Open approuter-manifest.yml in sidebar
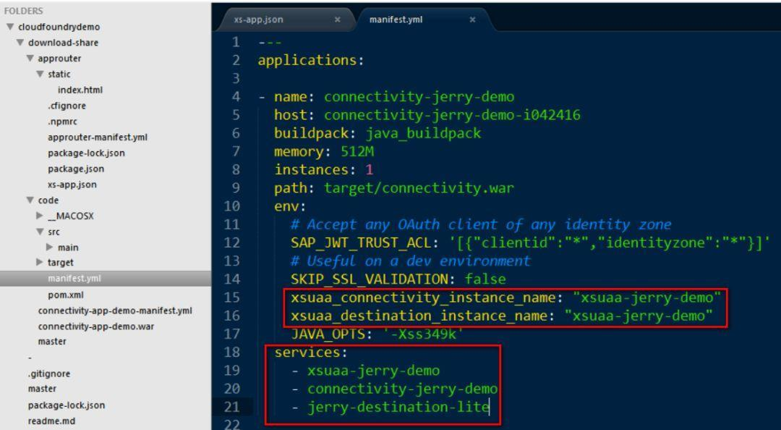Image resolution: width=781 pixels, height=430 pixels. (98, 138)
